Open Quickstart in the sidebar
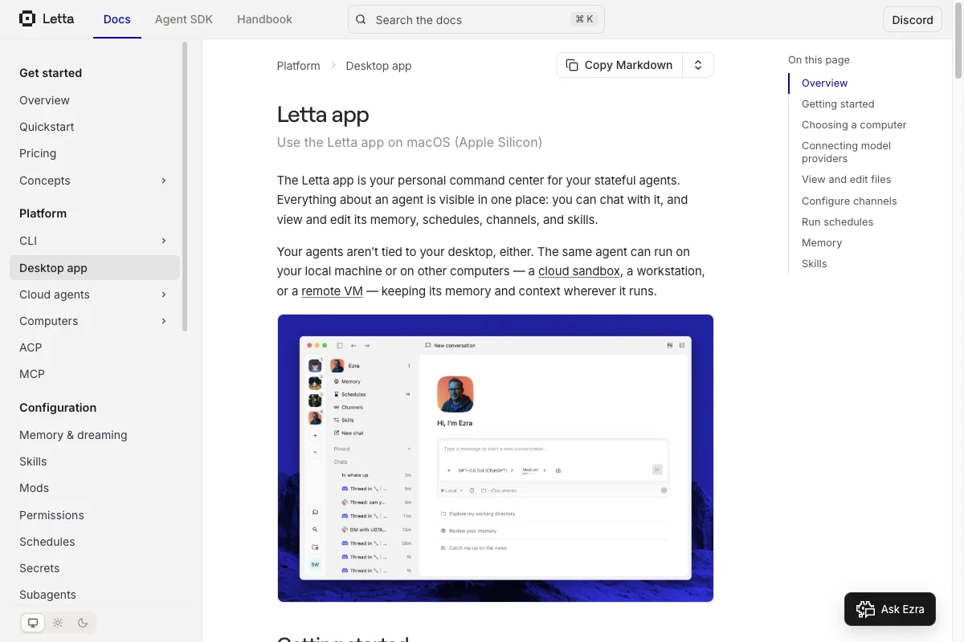The image size is (964, 642). coord(47,127)
